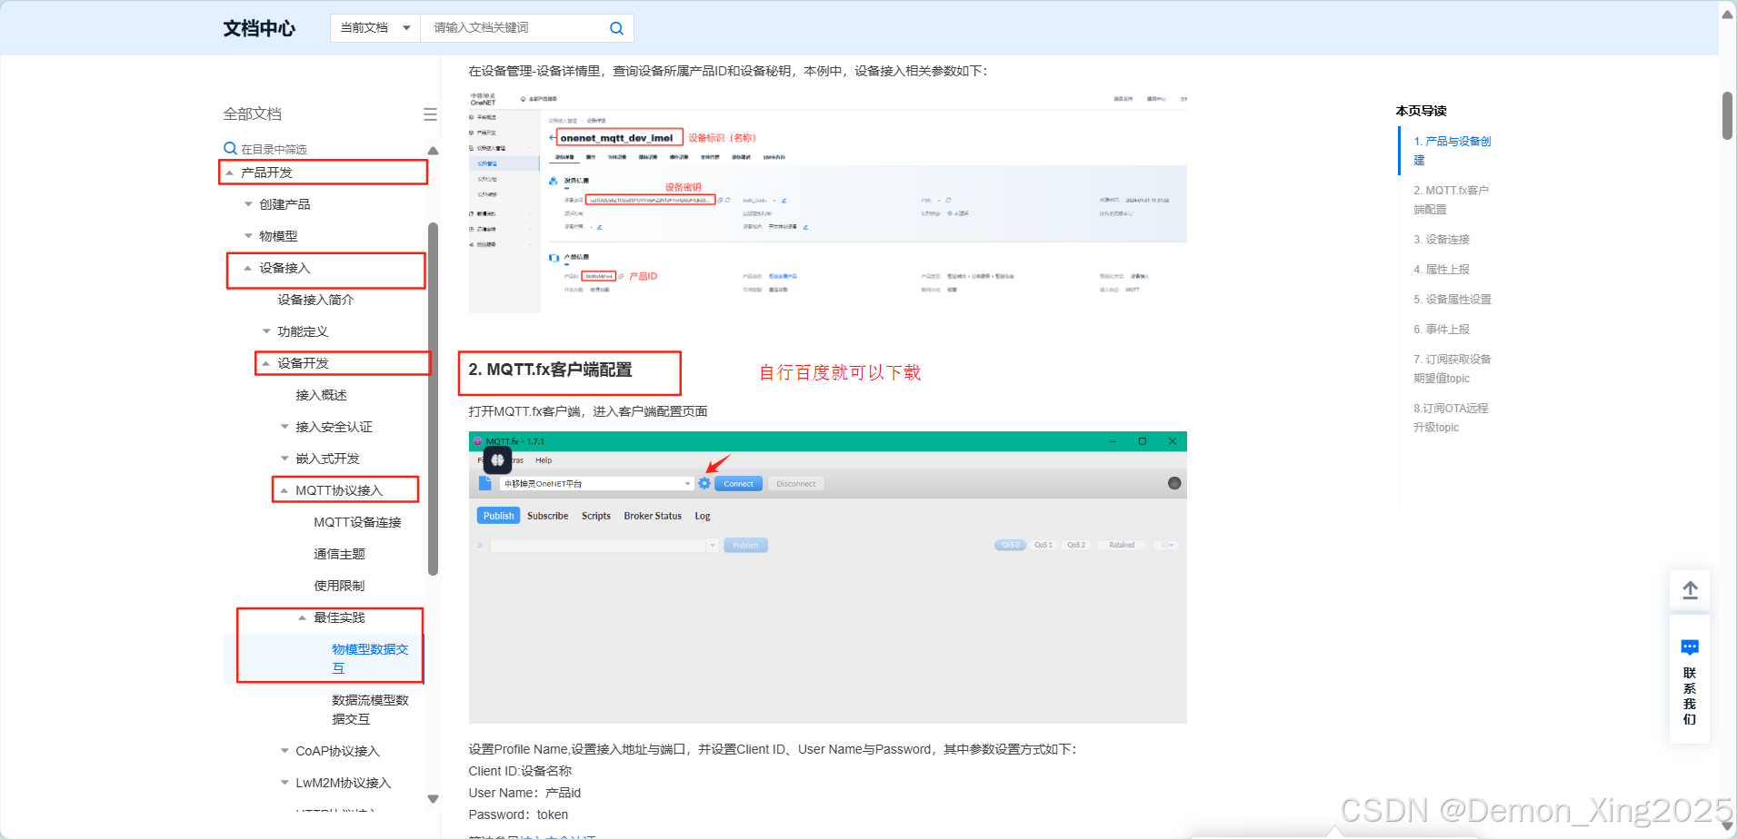1737x839 pixels.
Task: Expand the 接入安全认证 tree node
Action: point(285,427)
